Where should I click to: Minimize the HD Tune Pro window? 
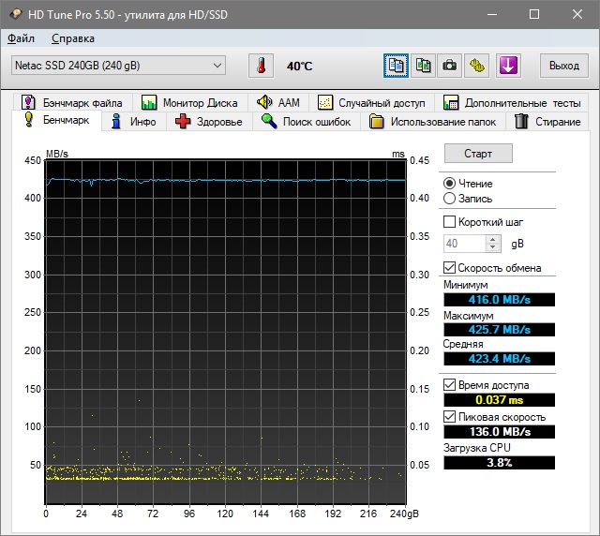[492, 15]
